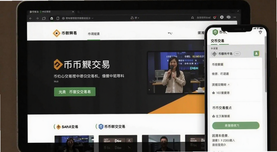Select the second list row on the phone card

[x=235, y=74]
